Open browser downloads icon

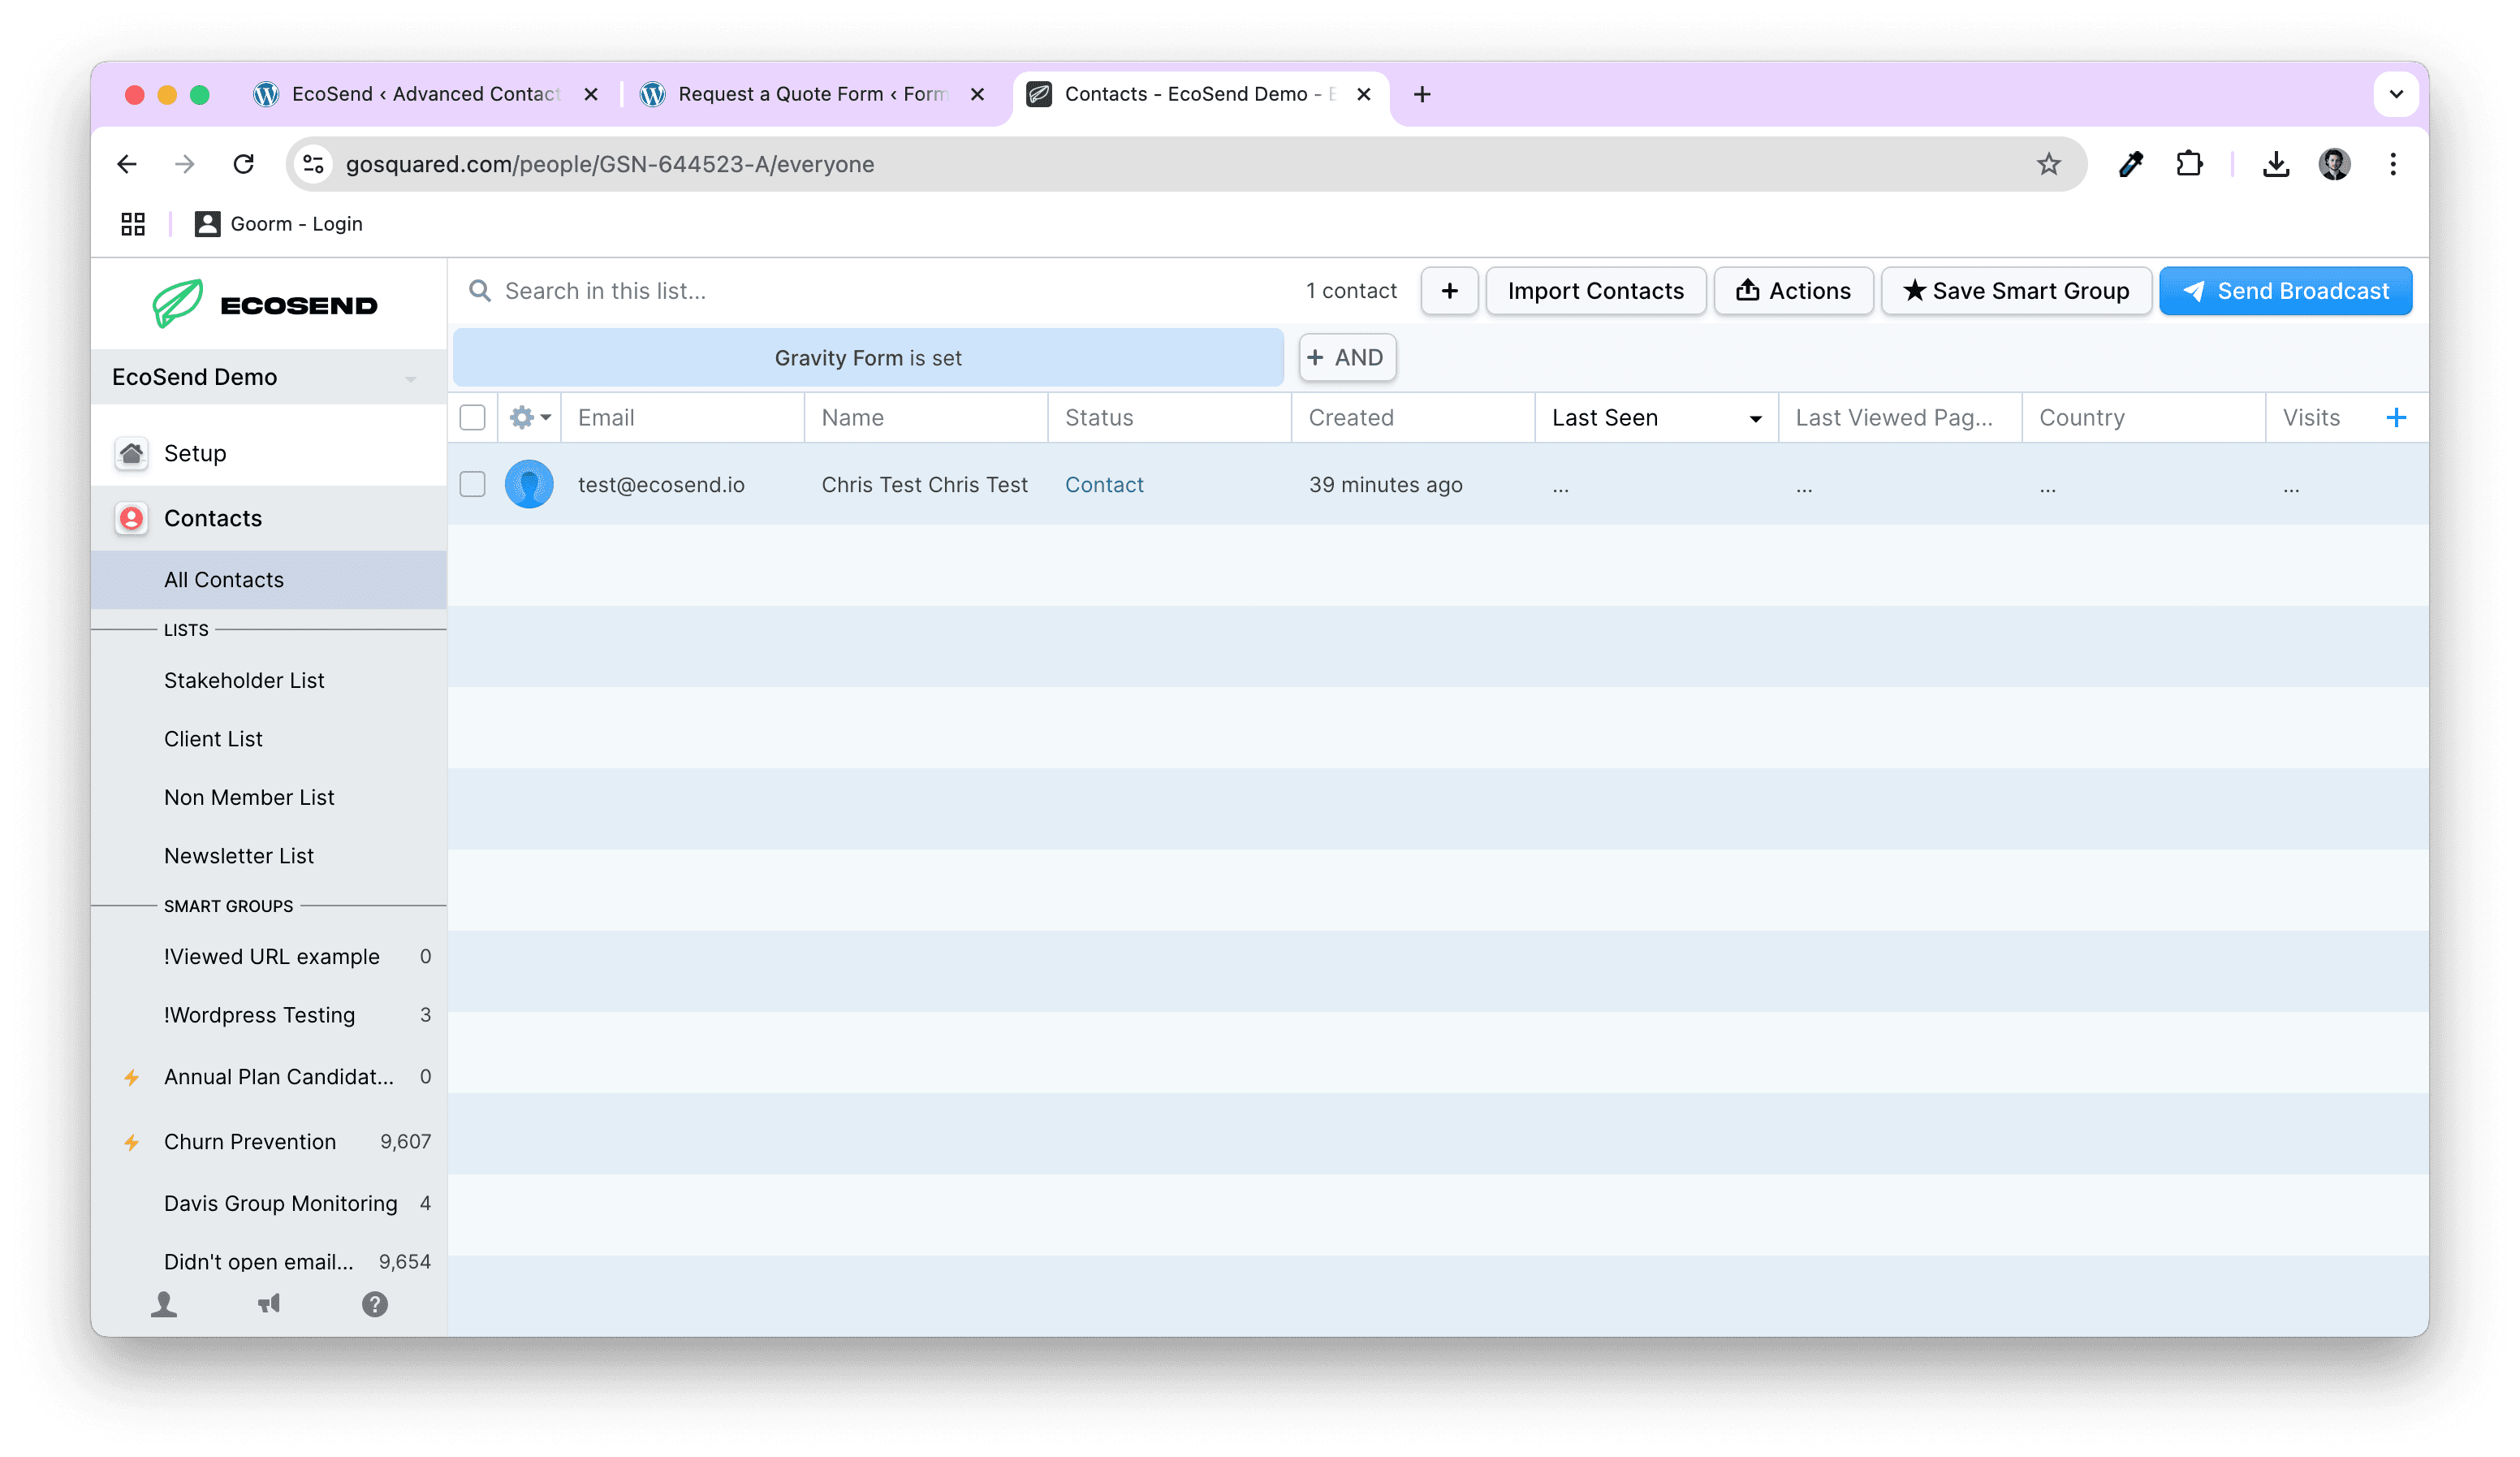pyautogui.click(x=2276, y=164)
